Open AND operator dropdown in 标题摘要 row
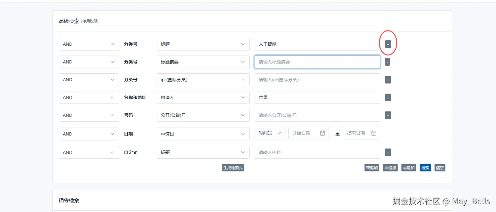Screen dimensions: 496x212 tap(89, 62)
